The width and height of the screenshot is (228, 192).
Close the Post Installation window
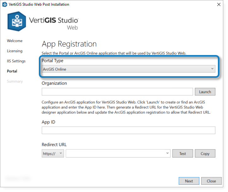coord(219,4)
